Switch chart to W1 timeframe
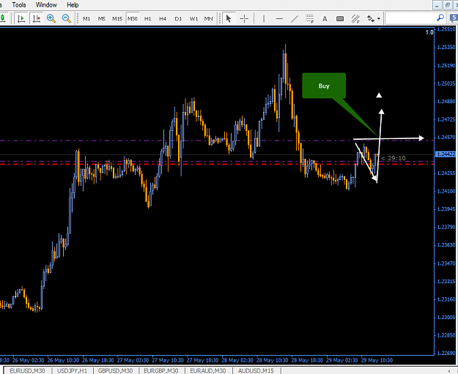Screen dimensions: 458x374 tap(193, 19)
